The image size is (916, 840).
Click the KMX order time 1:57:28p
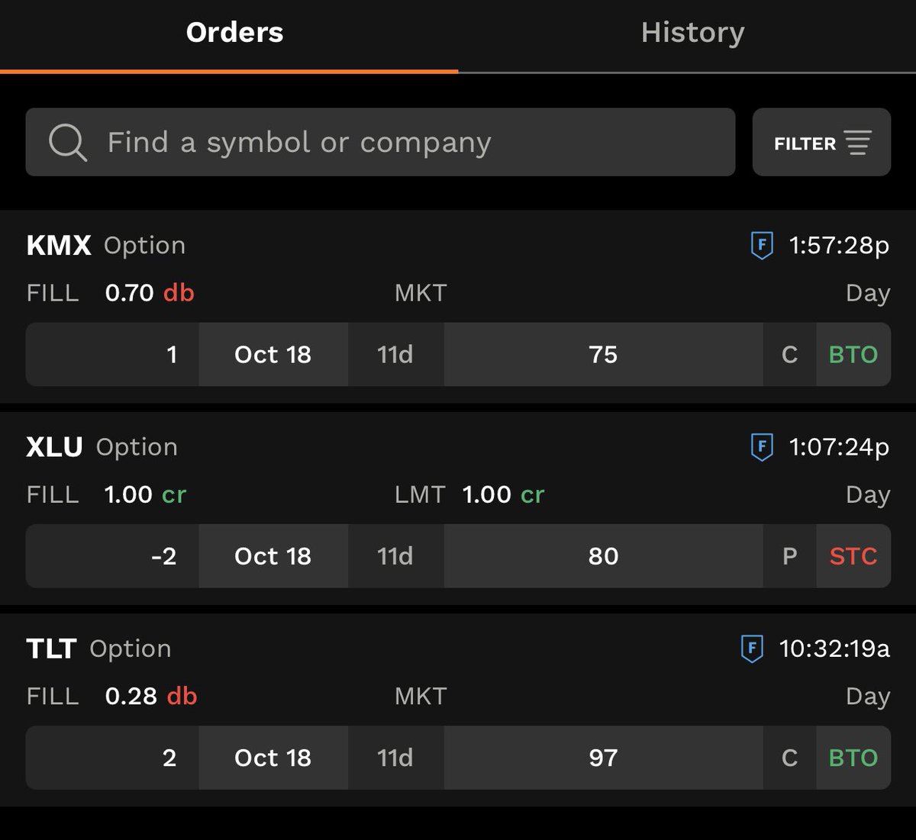coord(839,246)
